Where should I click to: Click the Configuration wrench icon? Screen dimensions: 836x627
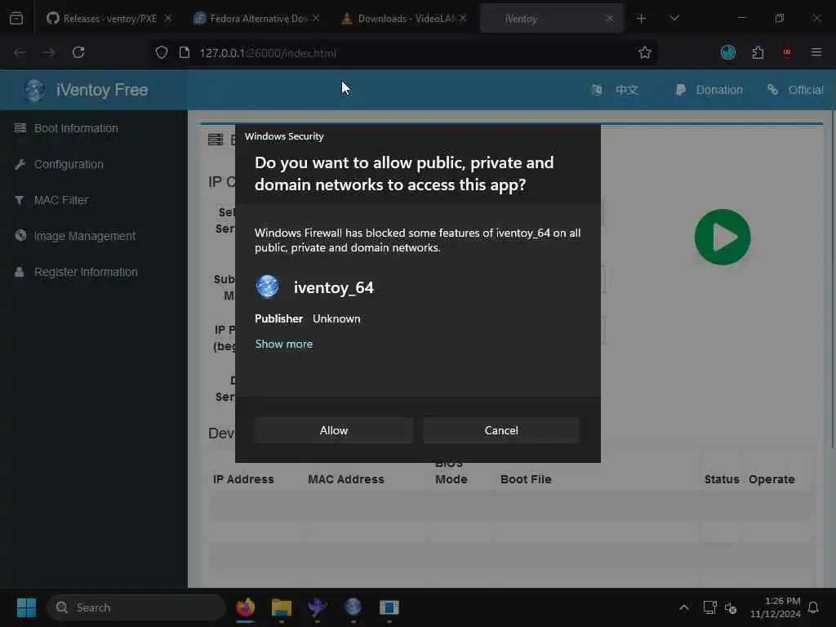click(x=20, y=164)
